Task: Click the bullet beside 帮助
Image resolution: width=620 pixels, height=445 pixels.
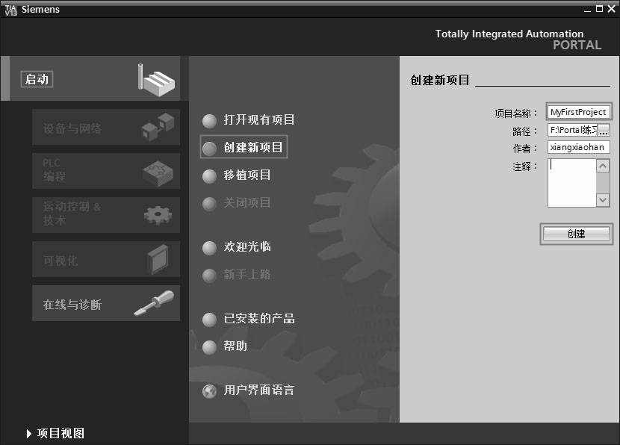Action: (x=209, y=347)
